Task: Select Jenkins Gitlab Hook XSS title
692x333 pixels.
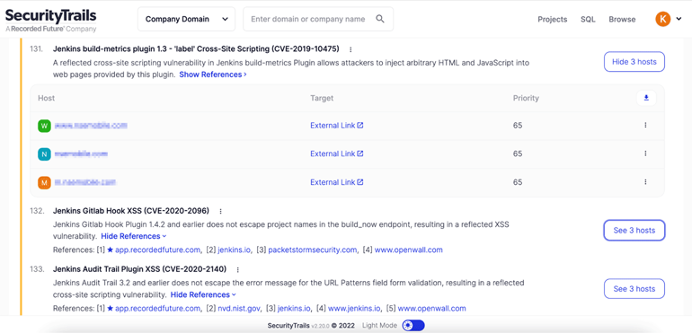Action: tap(131, 211)
